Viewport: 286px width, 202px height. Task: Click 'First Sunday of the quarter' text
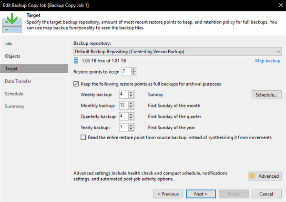pos(174,116)
